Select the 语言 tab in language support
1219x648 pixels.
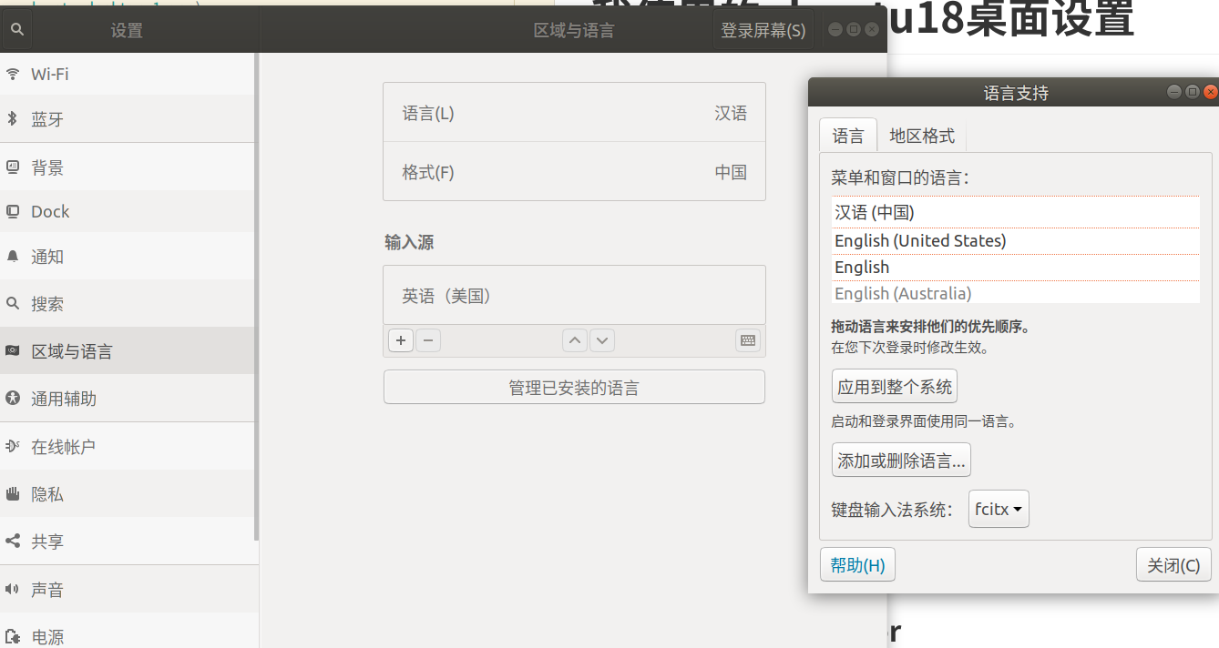[x=848, y=136]
